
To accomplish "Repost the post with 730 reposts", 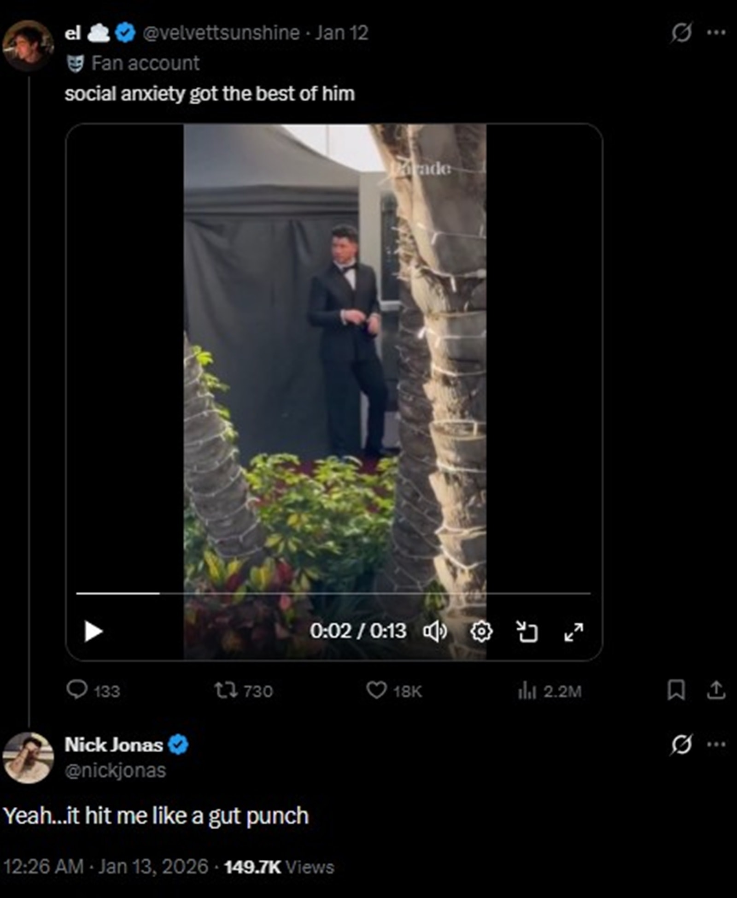I will point(226,690).
